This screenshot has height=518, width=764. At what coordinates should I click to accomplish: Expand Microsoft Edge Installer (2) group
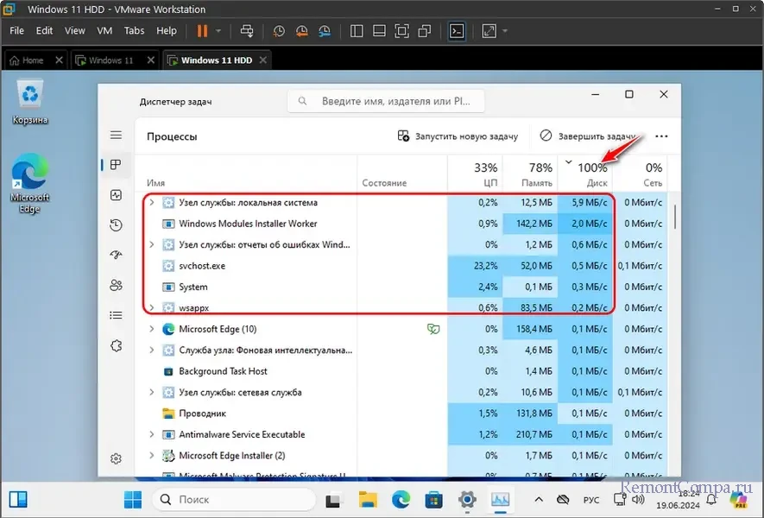[152, 456]
